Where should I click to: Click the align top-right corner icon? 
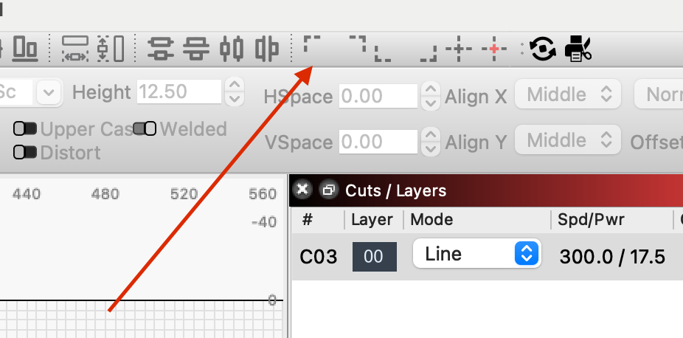357,44
